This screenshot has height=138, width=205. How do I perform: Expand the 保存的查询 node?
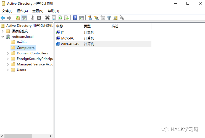tap(2, 31)
